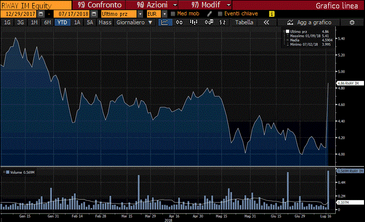Toggle the Med mob checkbox
The height and width of the screenshot is (222, 365).
pos(173,14)
